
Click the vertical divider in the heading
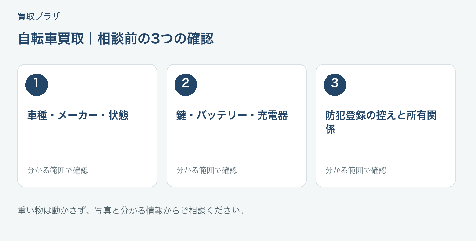click(x=91, y=39)
